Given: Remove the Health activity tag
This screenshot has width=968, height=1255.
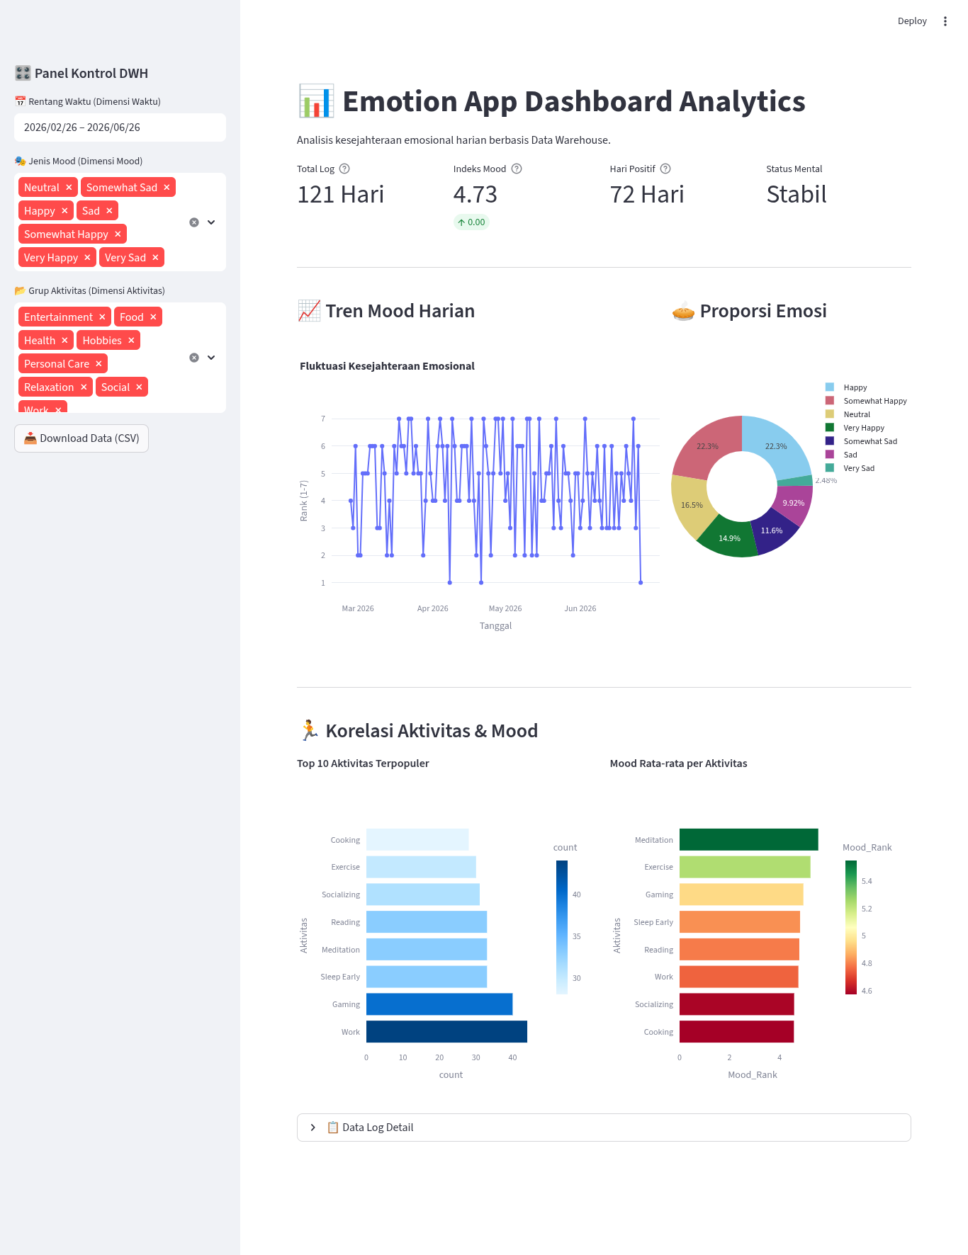Looking at the screenshot, I should pos(64,341).
